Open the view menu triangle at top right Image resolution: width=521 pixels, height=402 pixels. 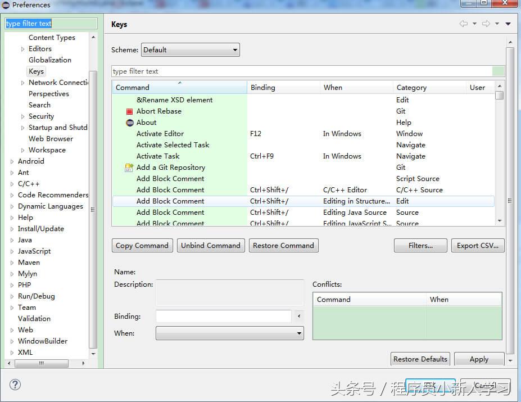point(508,24)
